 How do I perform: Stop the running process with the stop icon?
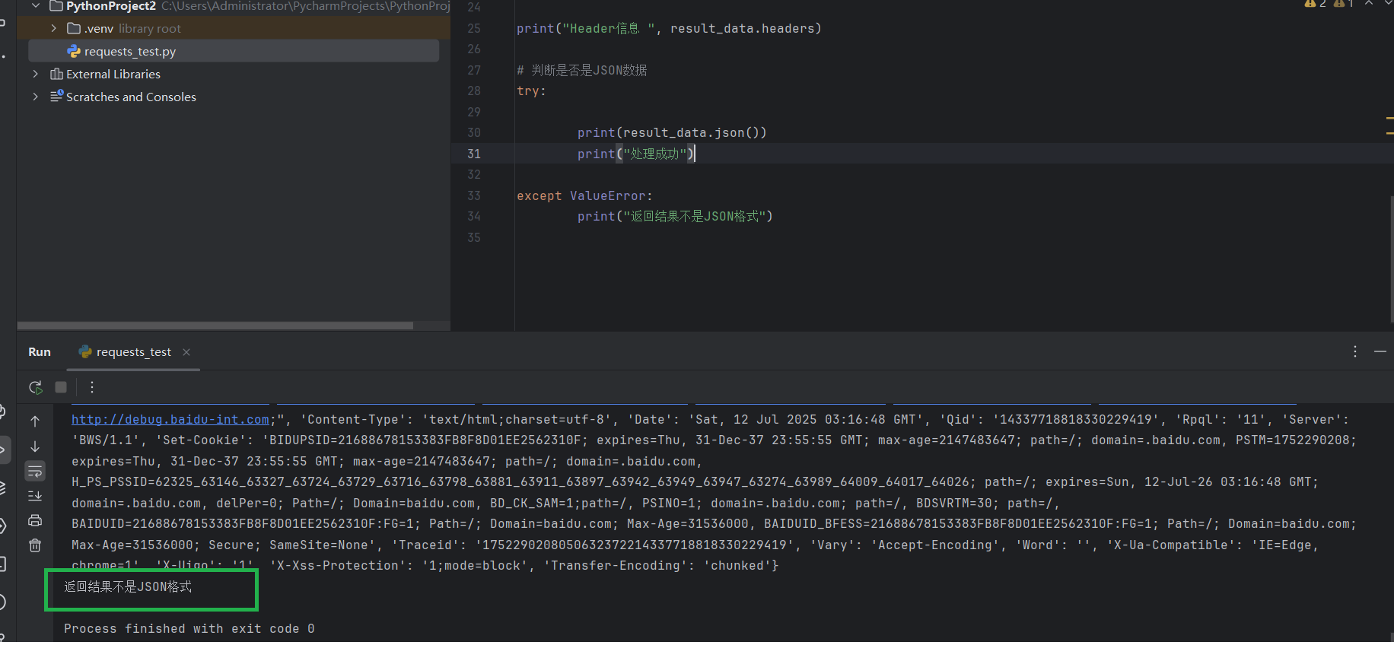[x=61, y=387]
